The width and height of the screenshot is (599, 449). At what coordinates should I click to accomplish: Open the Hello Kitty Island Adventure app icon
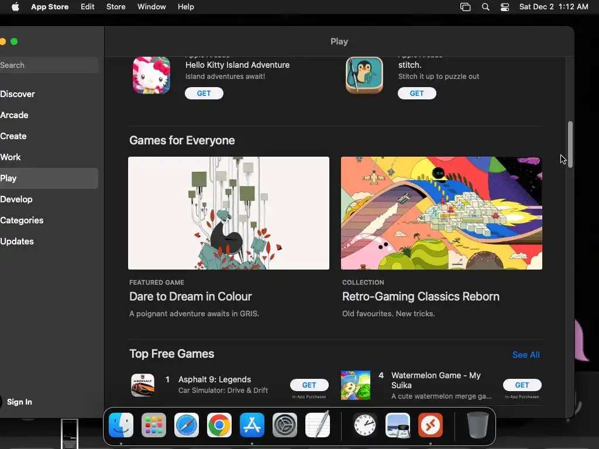pyautogui.click(x=152, y=75)
